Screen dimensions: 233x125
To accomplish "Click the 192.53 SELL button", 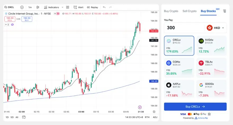I will tap(10, 19).
